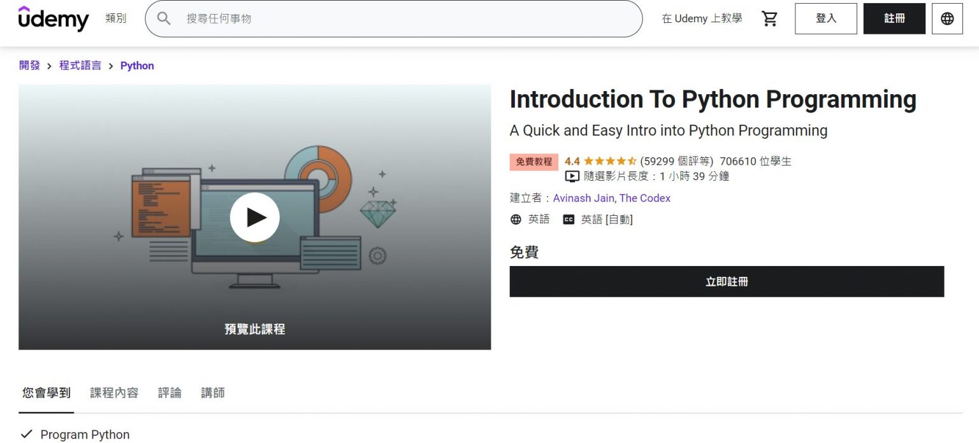Open the 類別 categories menu
Viewport: 979px width, 443px height.
[116, 18]
